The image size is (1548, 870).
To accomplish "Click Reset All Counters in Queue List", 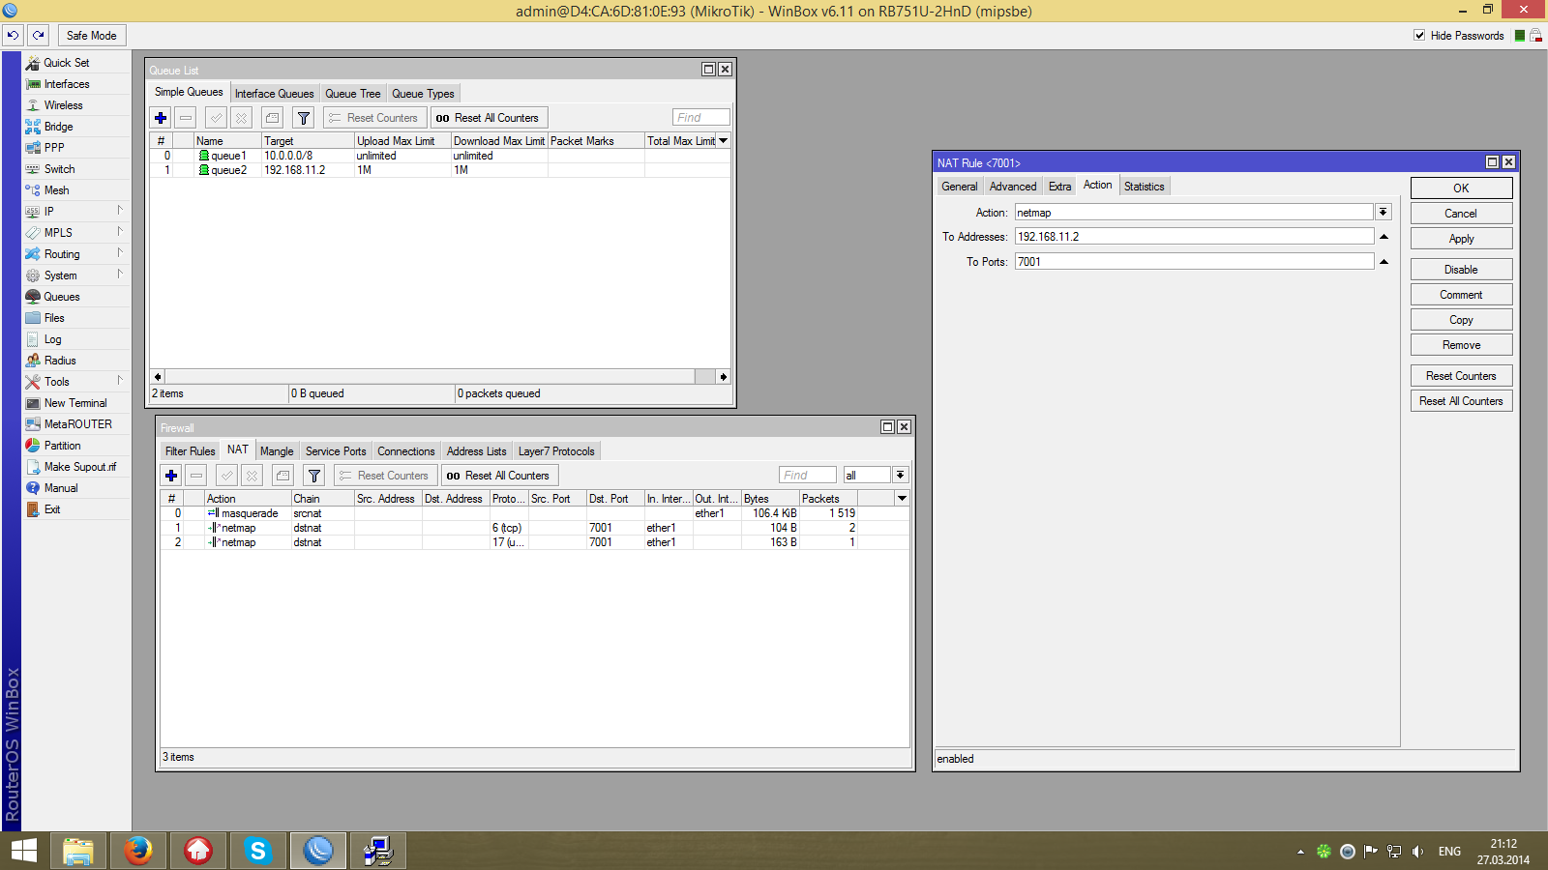I will 489,118.
